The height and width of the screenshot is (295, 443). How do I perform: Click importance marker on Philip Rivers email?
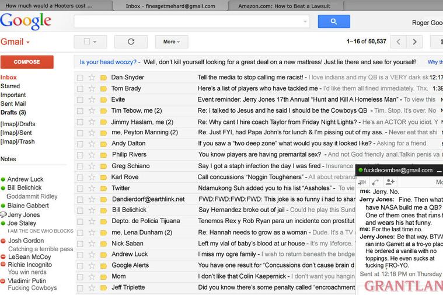103,155
